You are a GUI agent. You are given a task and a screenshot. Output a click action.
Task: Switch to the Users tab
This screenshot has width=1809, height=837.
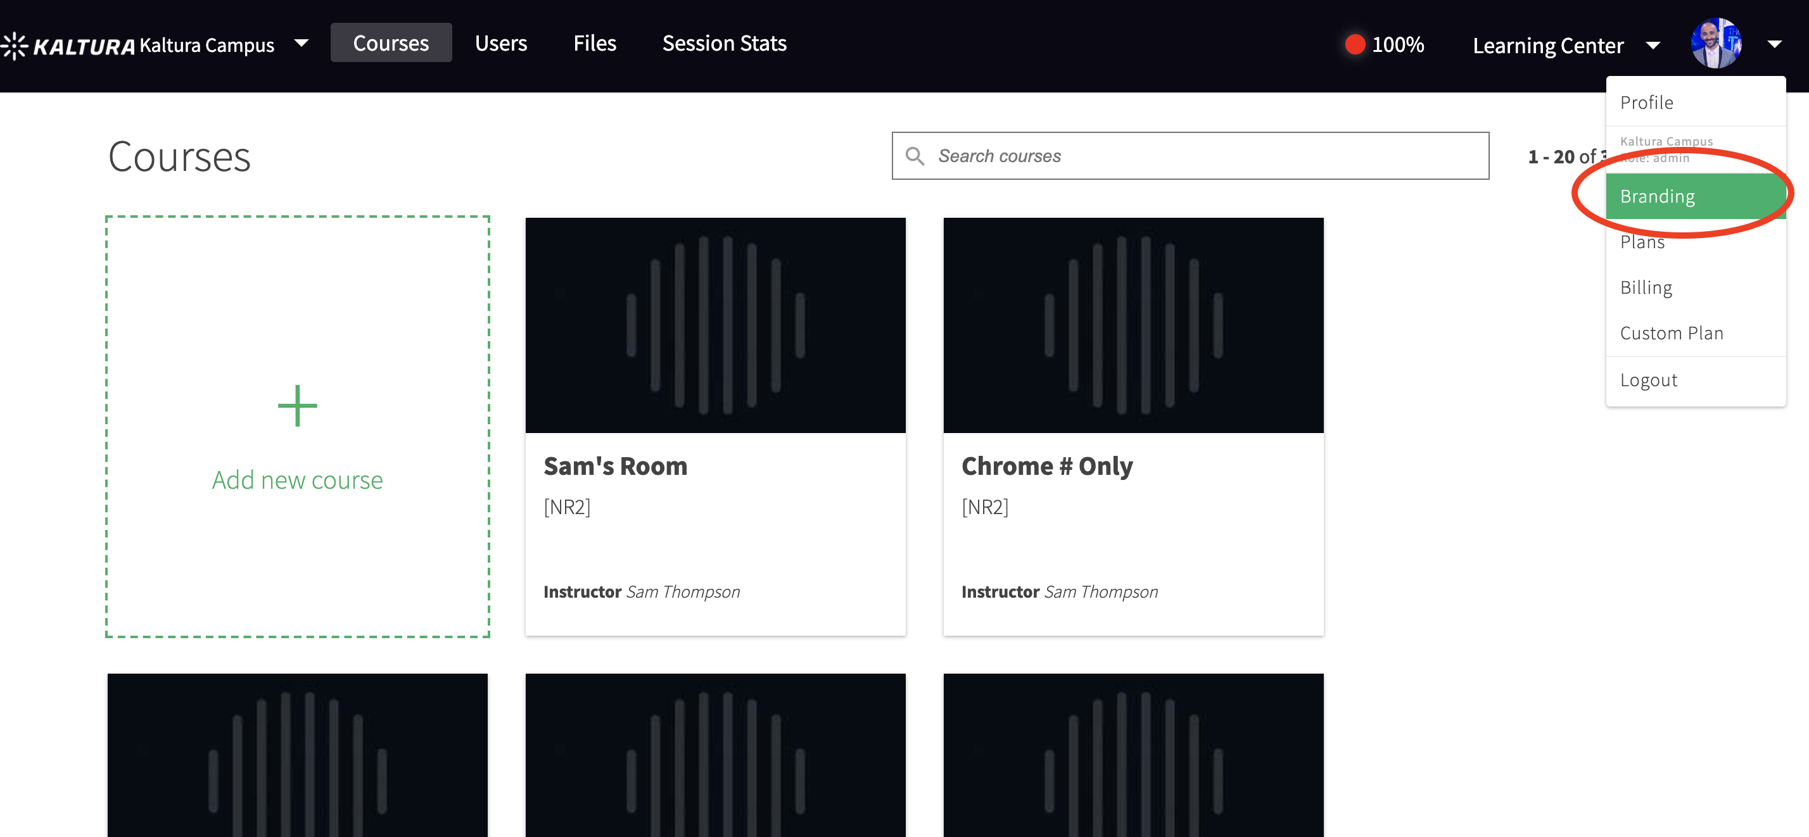pyautogui.click(x=500, y=44)
